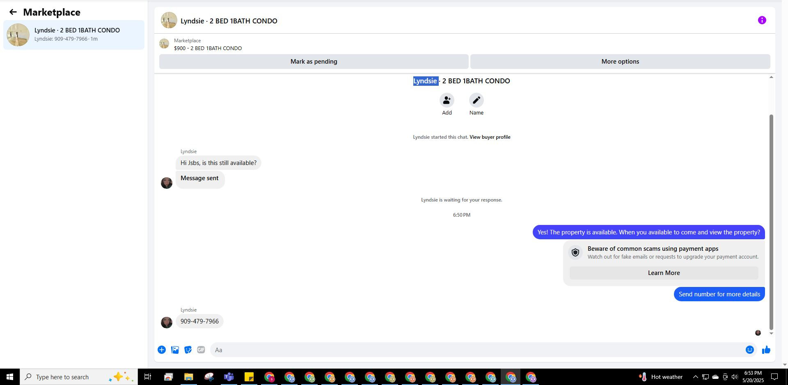Open more actions plus icon

162,350
